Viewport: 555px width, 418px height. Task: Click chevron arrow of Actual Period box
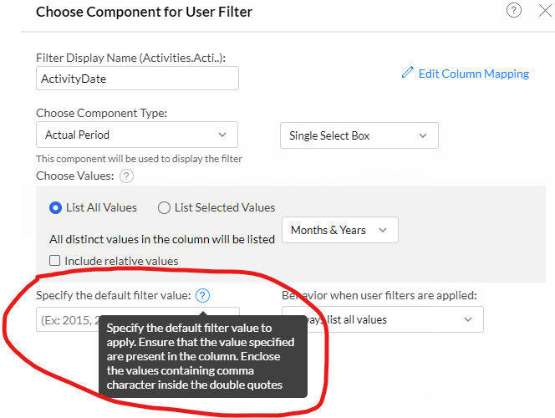click(222, 135)
